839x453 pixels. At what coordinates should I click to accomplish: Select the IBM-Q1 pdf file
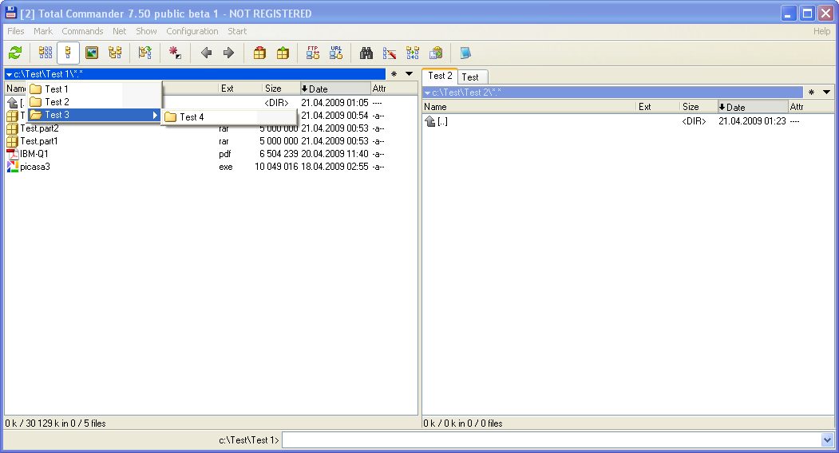[x=211, y=154]
